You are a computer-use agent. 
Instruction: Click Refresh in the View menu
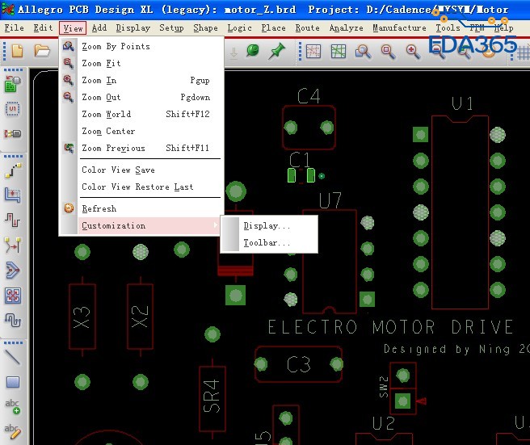pos(99,208)
